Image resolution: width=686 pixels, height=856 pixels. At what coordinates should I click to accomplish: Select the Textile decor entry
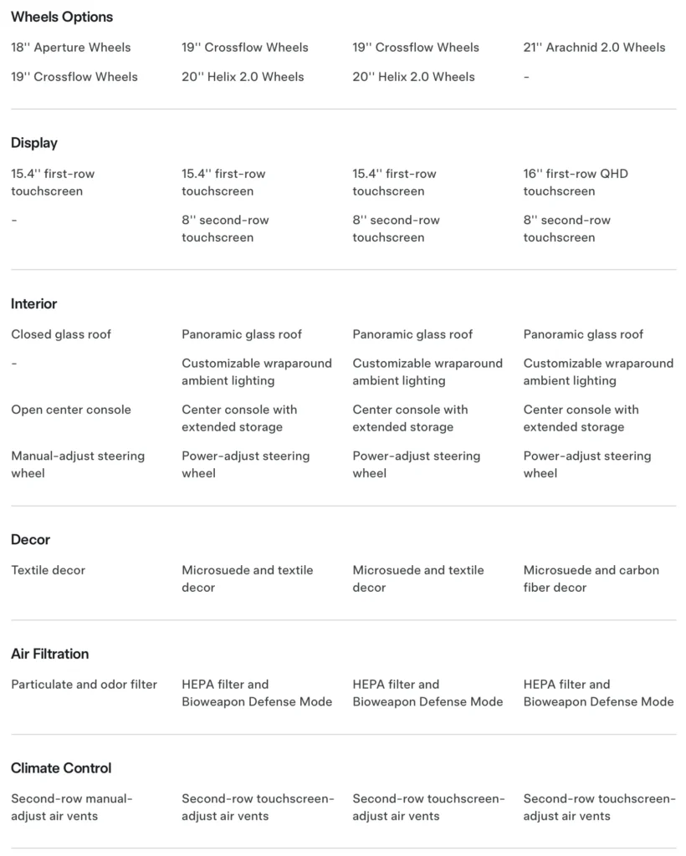tap(49, 570)
